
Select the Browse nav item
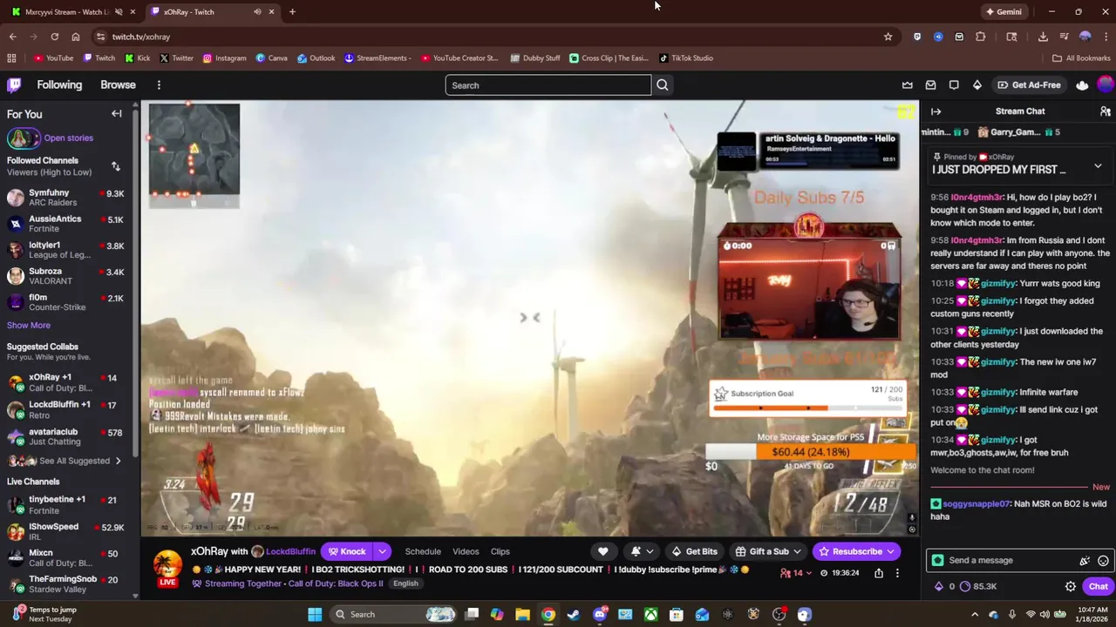(118, 84)
